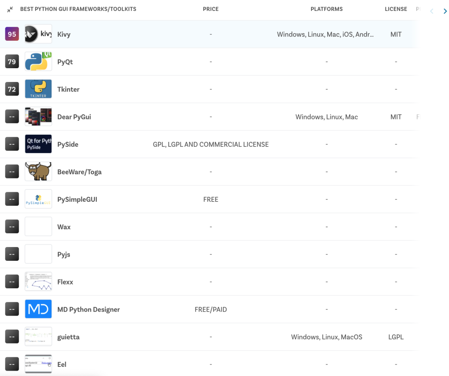Open the Eel name link

[62, 364]
